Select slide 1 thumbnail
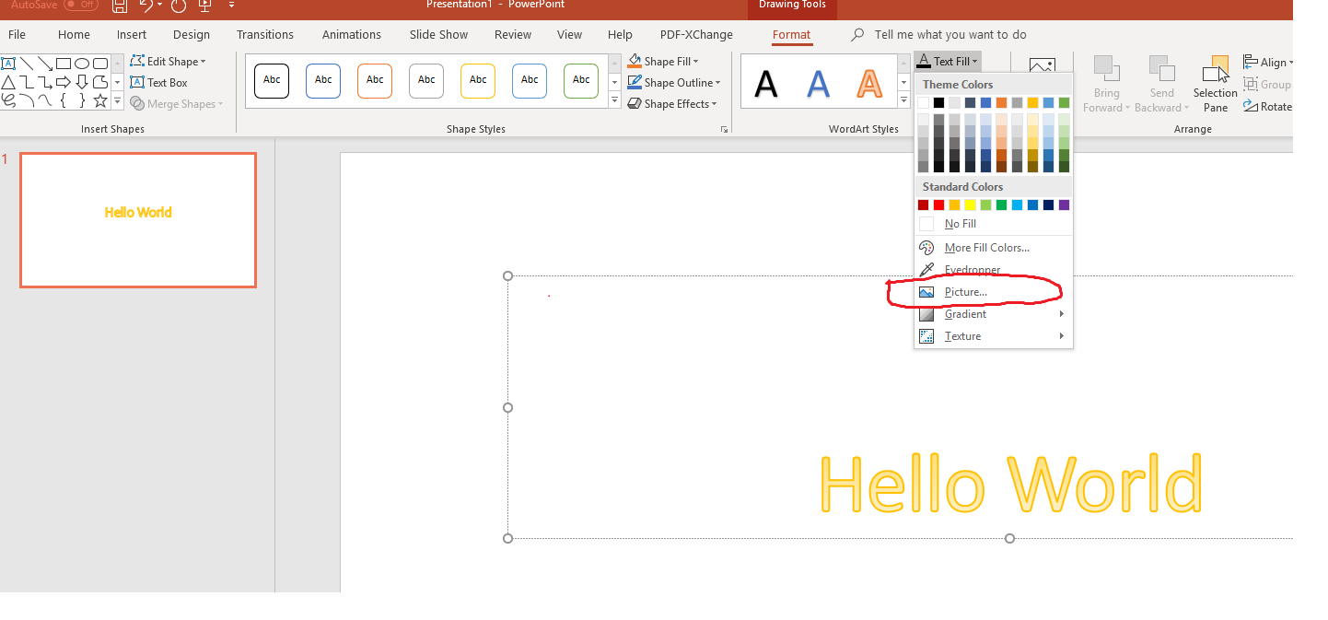 click(138, 220)
